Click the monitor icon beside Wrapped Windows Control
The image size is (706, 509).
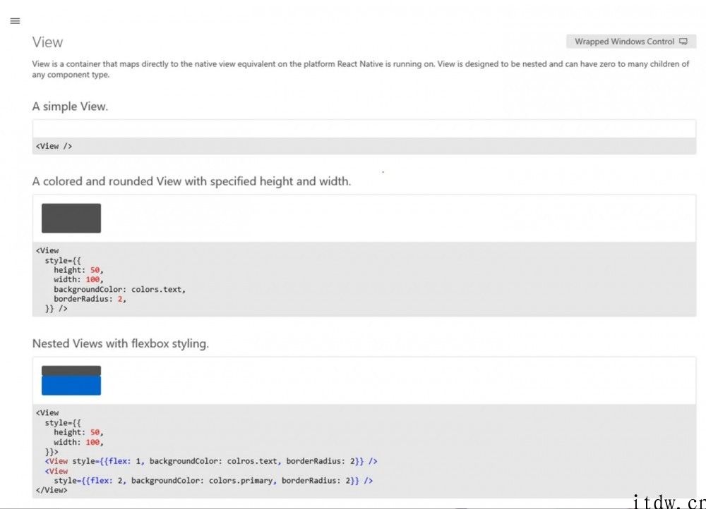pos(683,42)
